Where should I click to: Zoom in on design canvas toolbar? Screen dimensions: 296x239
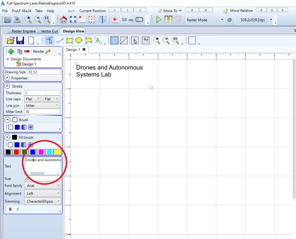157,40
